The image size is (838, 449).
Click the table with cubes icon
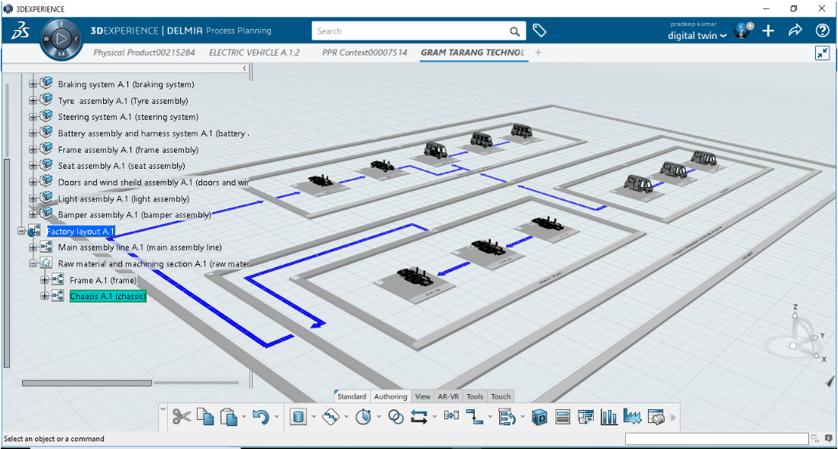tap(656, 416)
